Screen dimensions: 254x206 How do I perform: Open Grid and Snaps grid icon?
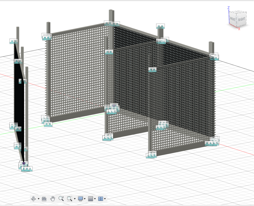click(90, 199)
